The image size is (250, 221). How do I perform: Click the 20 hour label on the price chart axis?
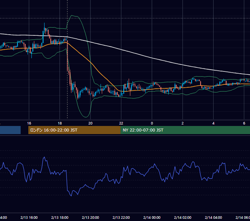pyautogui.click(x=90, y=123)
